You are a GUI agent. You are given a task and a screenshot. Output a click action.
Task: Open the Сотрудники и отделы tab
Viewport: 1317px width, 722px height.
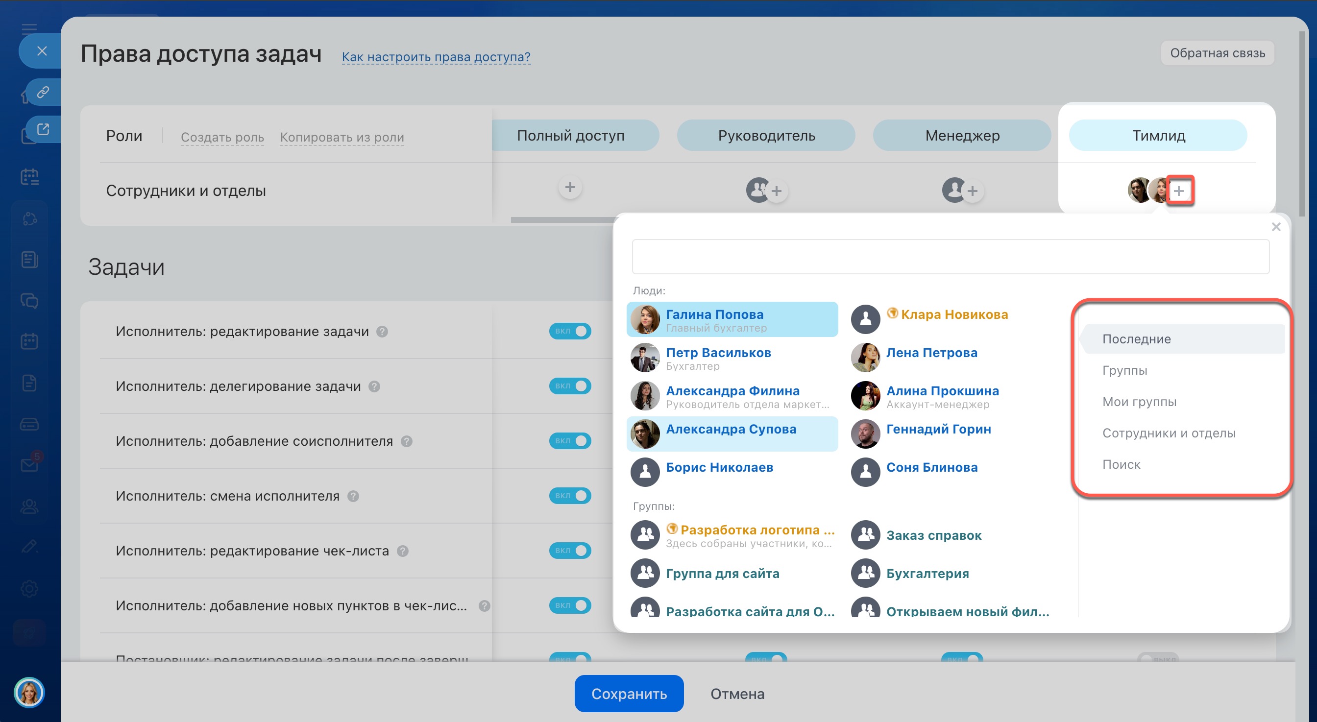[1168, 433]
